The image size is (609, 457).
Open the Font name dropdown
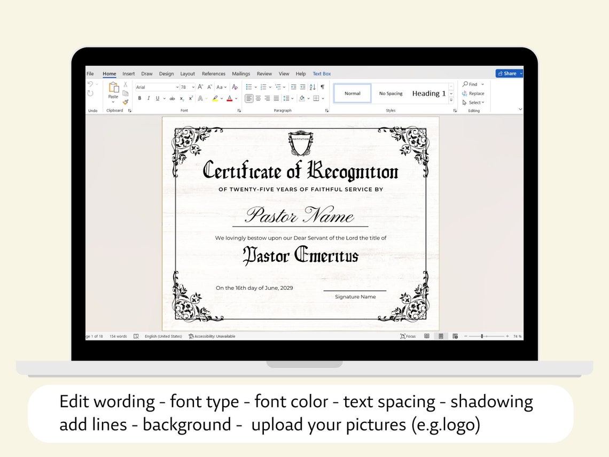click(177, 86)
